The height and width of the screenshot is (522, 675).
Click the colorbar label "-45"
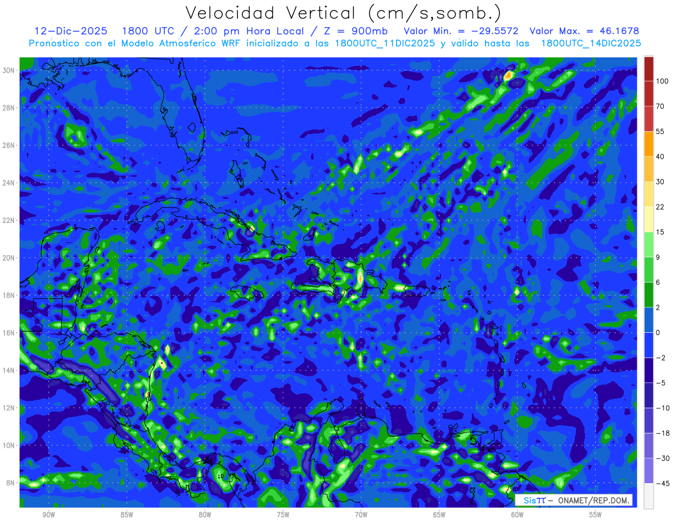click(x=662, y=483)
